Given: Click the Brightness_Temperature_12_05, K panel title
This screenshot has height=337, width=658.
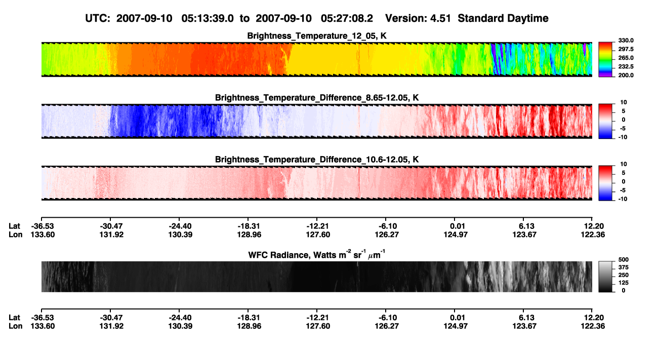Looking at the screenshot, I should (317, 36).
